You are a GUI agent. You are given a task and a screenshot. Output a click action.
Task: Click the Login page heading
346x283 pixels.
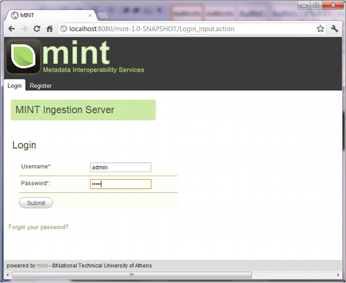tap(24, 145)
